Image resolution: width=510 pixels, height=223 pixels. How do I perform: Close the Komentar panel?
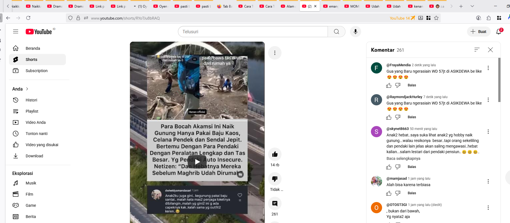click(x=490, y=50)
